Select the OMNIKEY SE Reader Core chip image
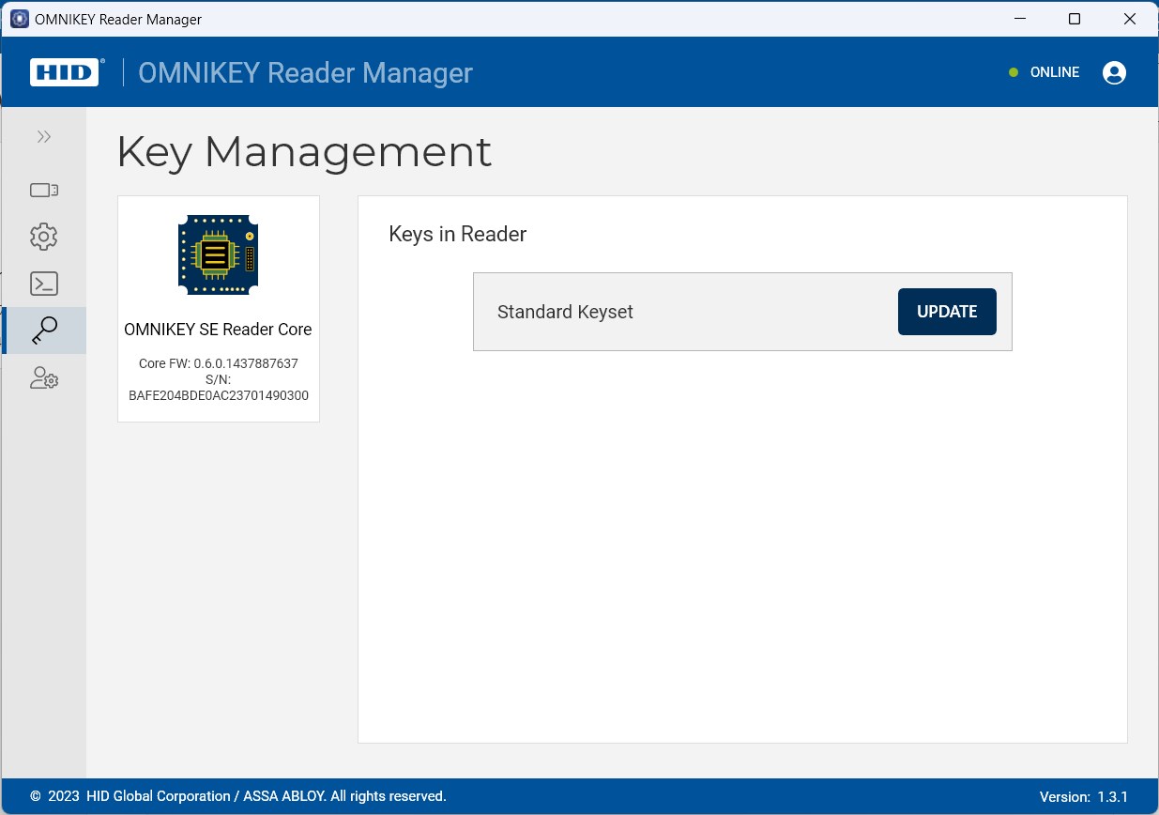Image resolution: width=1159 pixels, height=815 pixels. point(218,254)
